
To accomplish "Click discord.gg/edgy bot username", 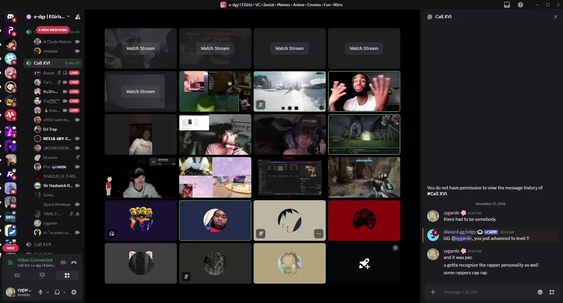I will [x=460, y=232].
